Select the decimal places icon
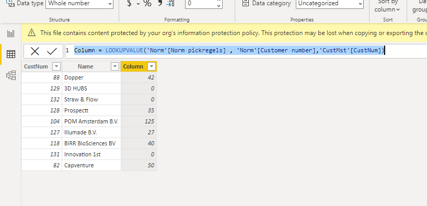The height and width of the screenshot is (206, 427). tap(171, 3)
